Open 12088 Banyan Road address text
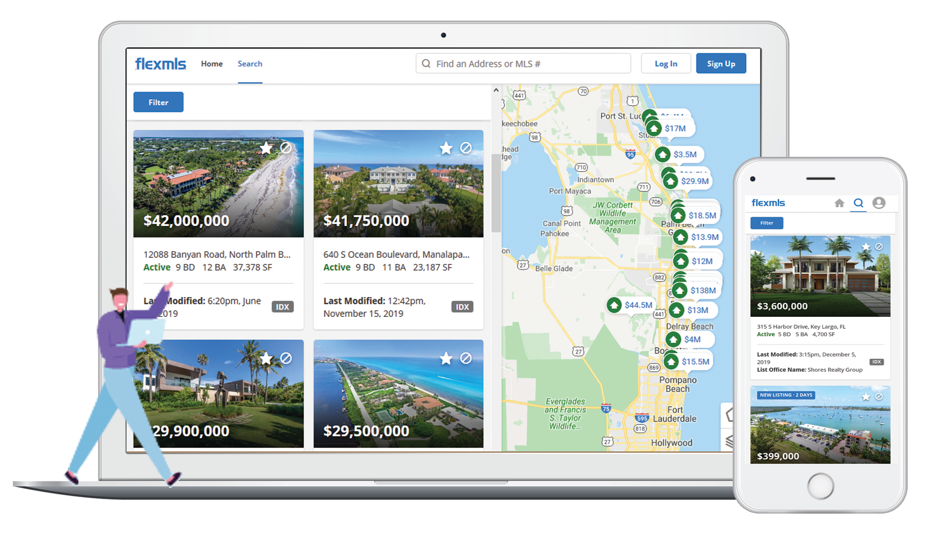This screenshot has width=928, height=537. click(217, 254)
